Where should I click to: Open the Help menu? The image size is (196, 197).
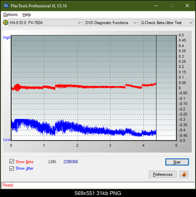coord(27,15)
